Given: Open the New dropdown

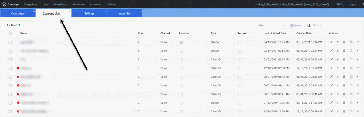Looking at the screenshot, I should (x=271, y=25).
